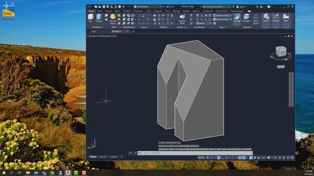Expand the Section panel
The image size is (314, 176).
click(181, 27)
